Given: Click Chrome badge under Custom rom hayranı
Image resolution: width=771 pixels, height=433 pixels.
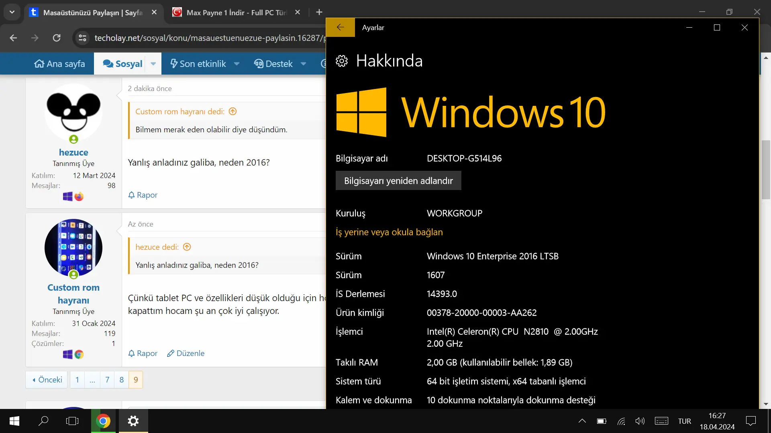Looking at the screenshot, I should [x=79, y=354].
